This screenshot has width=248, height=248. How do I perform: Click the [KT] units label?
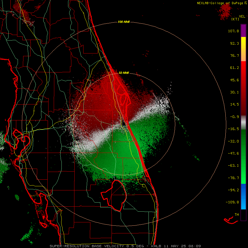point(235,19)
